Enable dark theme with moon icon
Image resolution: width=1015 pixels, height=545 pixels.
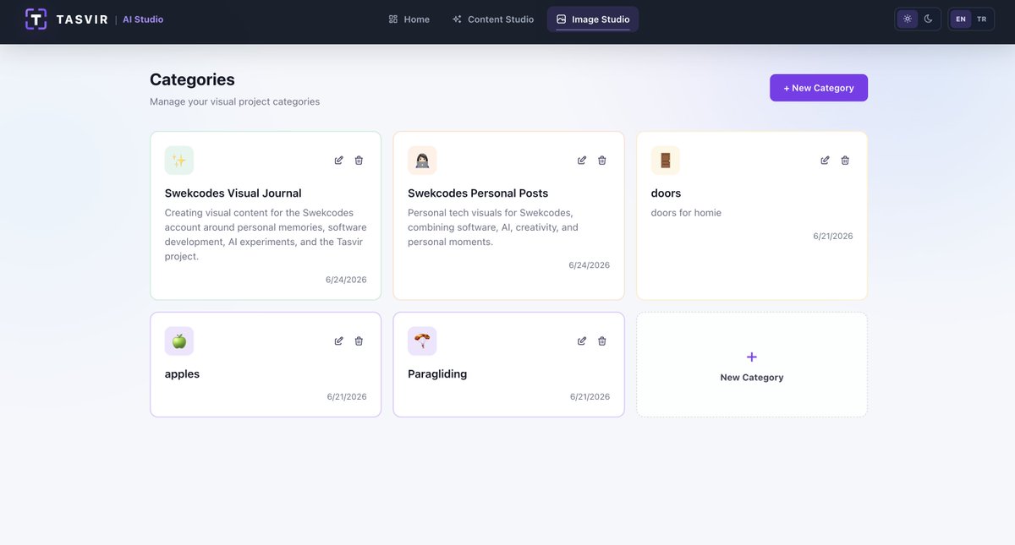928,19
